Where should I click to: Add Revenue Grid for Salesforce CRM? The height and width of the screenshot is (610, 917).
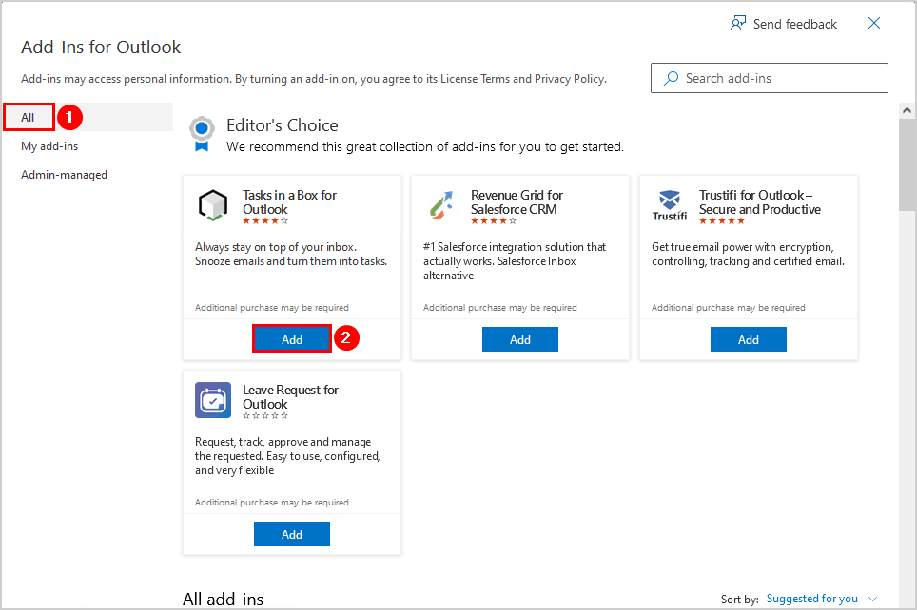520,339
